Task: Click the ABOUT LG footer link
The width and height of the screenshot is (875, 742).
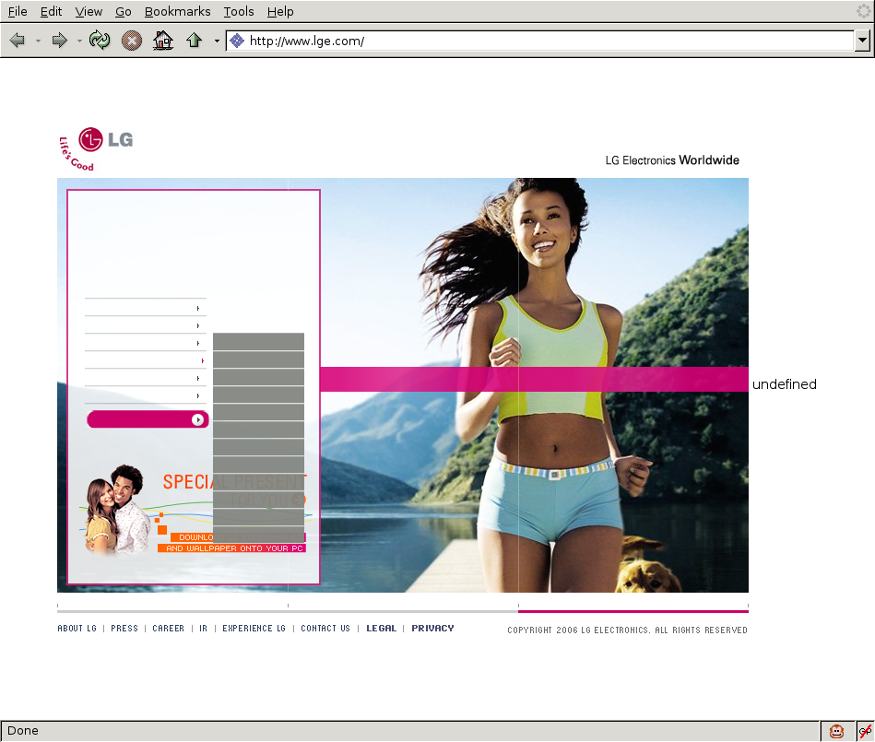Action: (77, 629)
